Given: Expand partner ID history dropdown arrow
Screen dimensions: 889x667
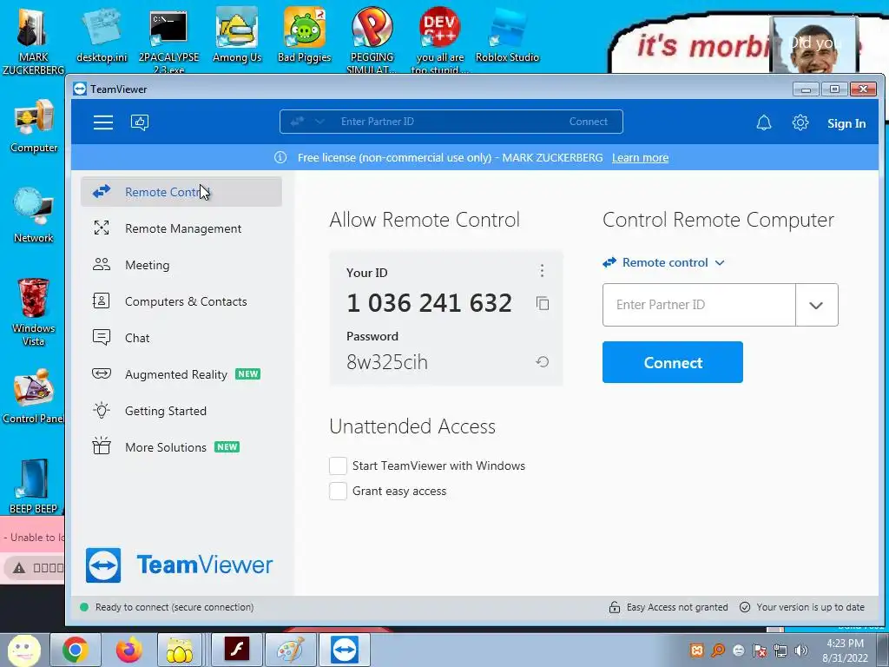Looking at the screenshot, I should (816, 305).
